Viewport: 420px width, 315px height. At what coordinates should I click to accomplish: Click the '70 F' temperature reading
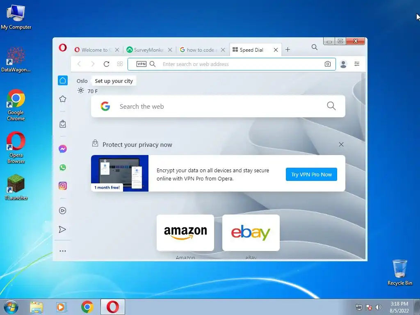(93, 91)
